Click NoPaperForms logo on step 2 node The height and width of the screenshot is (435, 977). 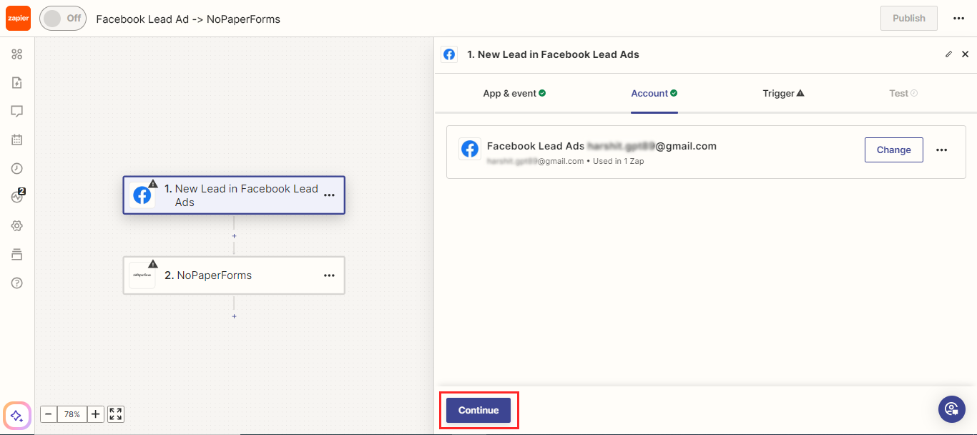pyautogui.click(x=142, y=275)
